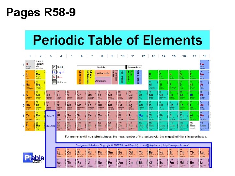This screenshot has height=176, width=235.
Task: Click the Plutonium (Pu) element cell
Action: 112,163
